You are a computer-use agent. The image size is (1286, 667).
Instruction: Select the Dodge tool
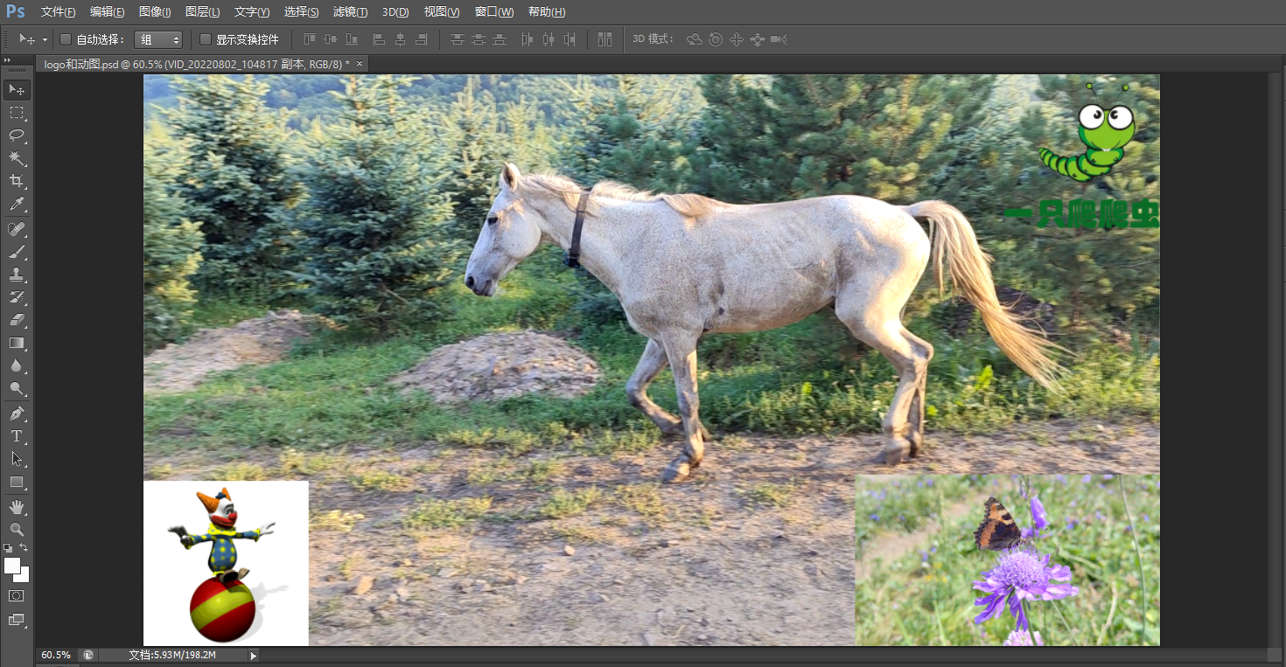point(17,388)
